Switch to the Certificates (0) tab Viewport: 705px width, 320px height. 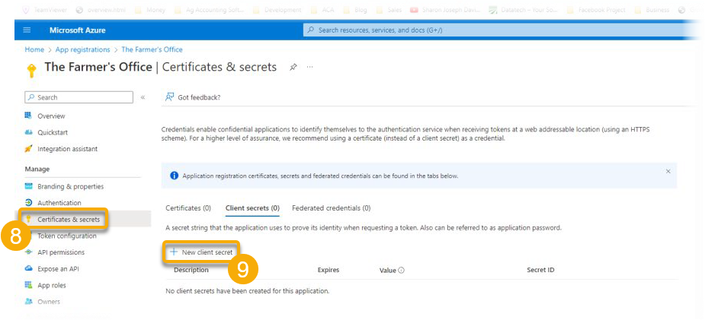click(188, 208)
